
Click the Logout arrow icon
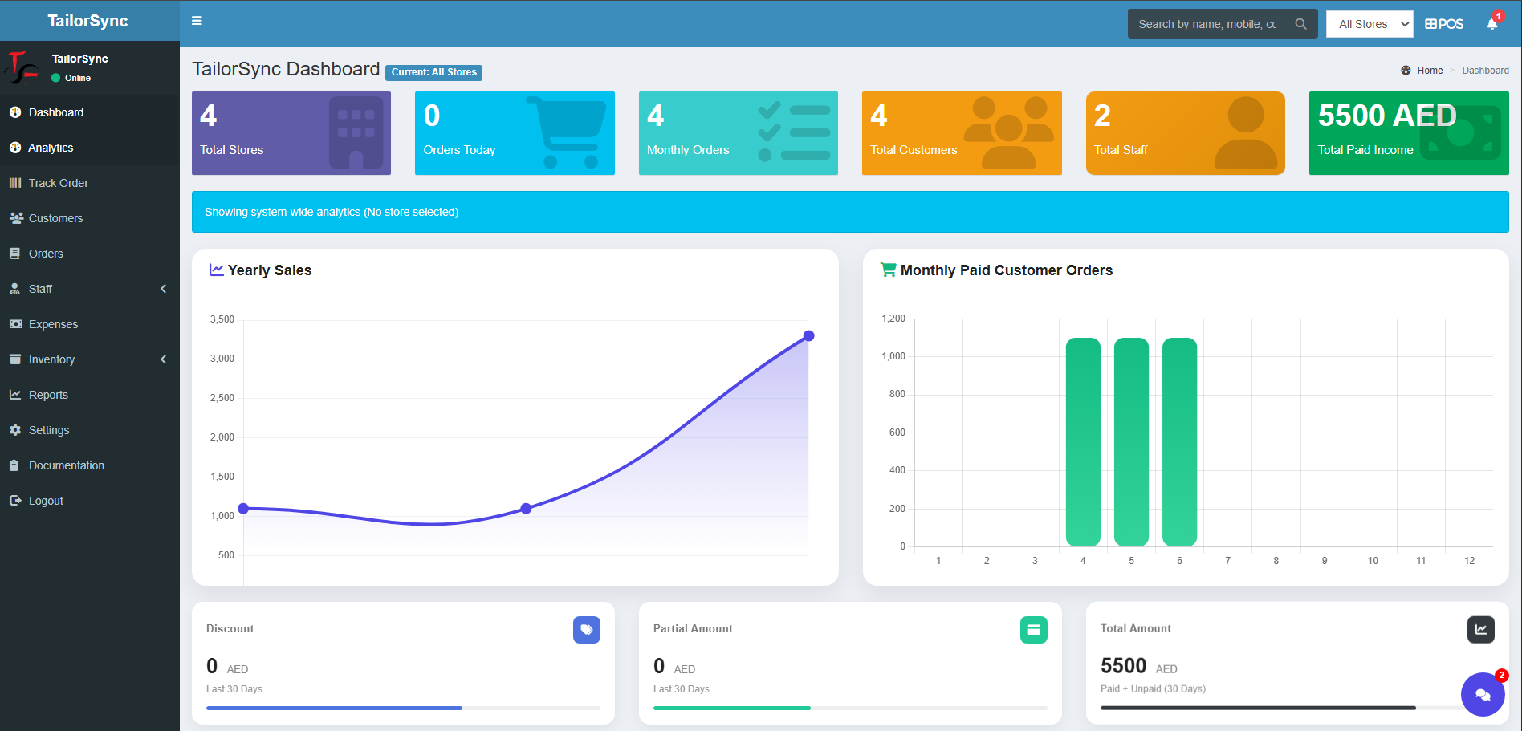click(x=15, y=501)
